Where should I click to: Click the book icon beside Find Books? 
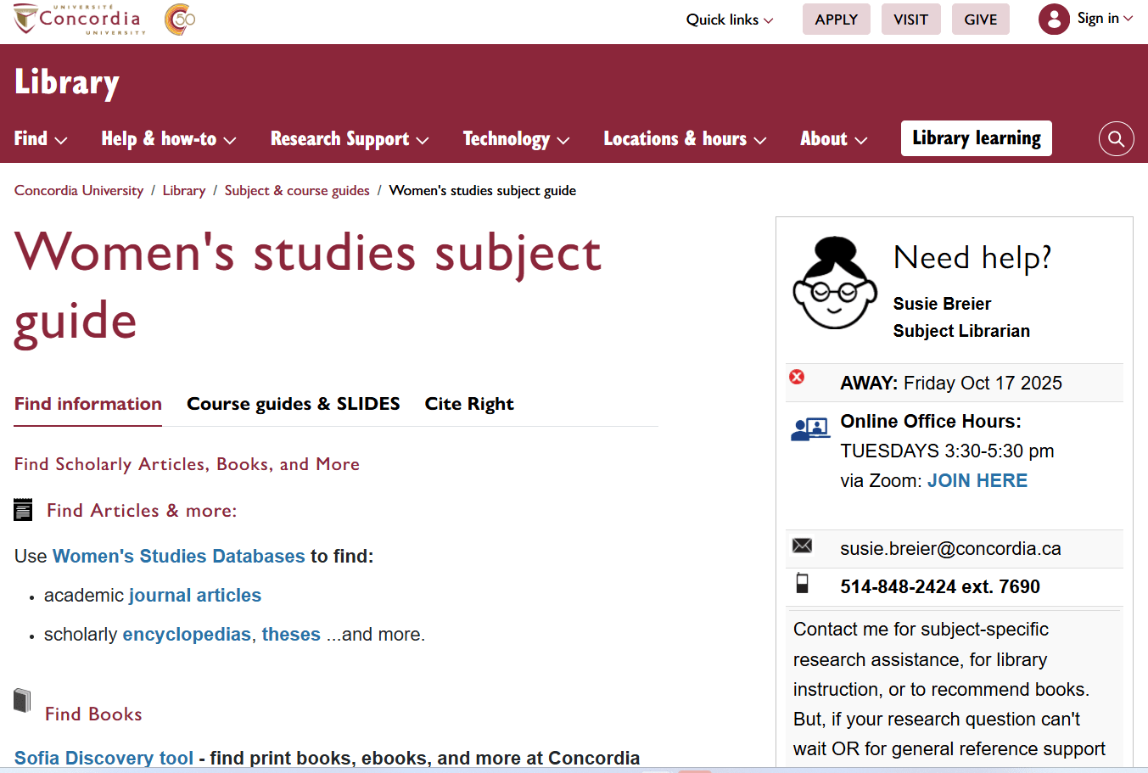pos(22,701)
